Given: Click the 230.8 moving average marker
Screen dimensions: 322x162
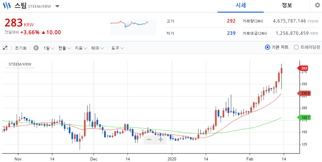Looking at the screenshot, I should (x=304, y=93).
